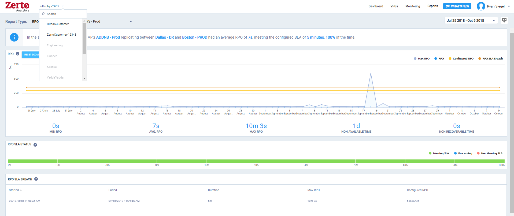The width and height of the screenshot is (514, 216).
Task: Click the Ryan Siegel user avatar icon
Action: pyautogui.click(x=481, y=6)
